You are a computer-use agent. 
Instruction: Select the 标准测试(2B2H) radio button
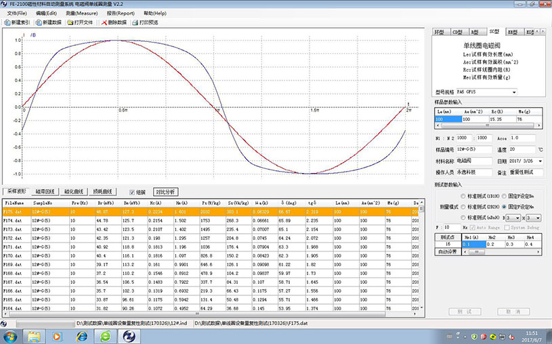tap(463, 207)
